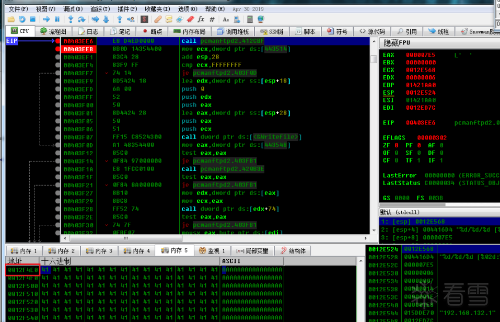
Task: Restart the debugged program
Action: pos(22,19)
